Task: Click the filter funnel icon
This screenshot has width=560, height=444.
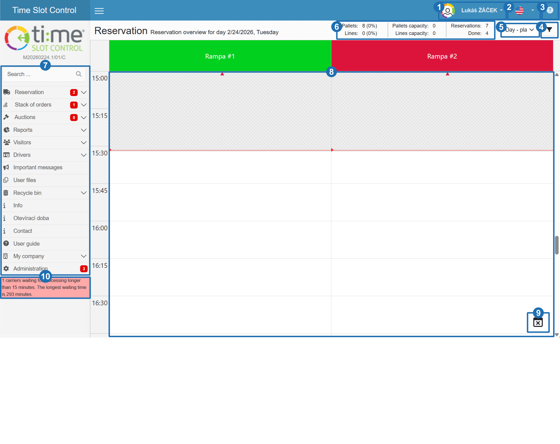Action: pyautogui.click(x=549, y=30)
